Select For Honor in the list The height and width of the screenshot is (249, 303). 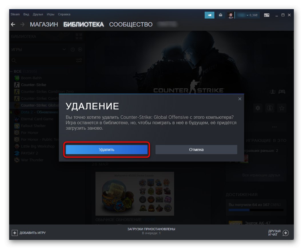29,133
